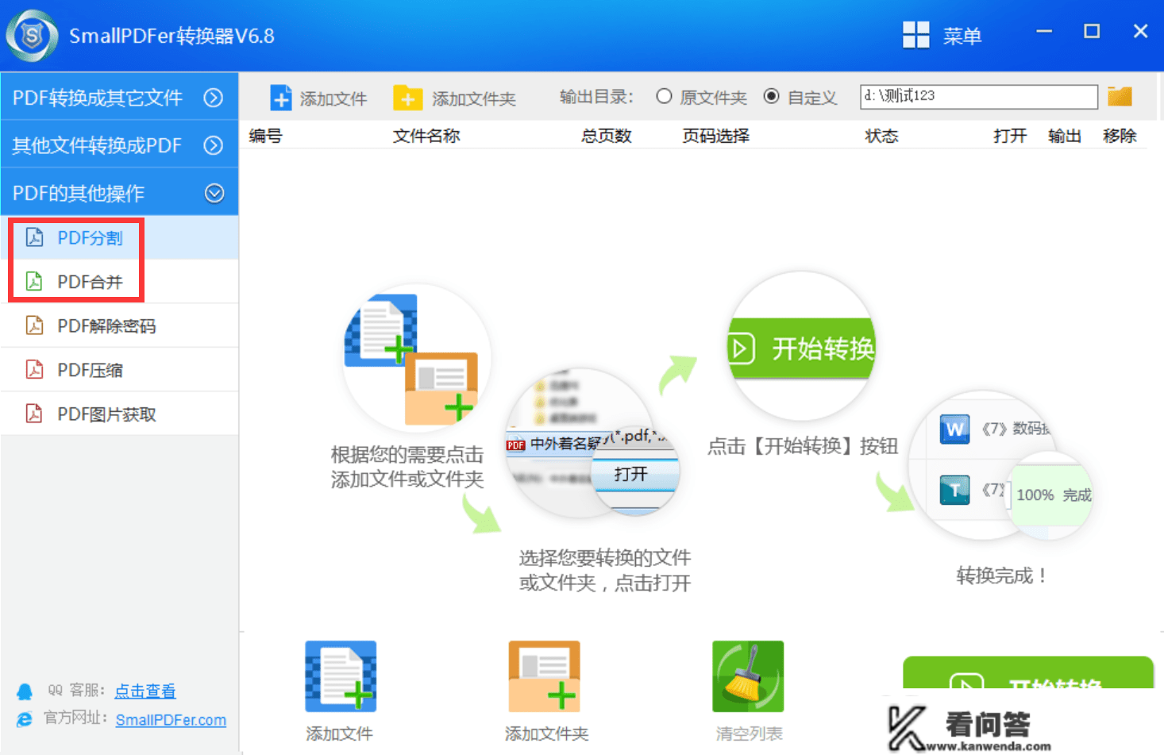Image resolution: width=1164 pixels, height=755 pixels.
Task: Click the add-file illustration in guide
Action: click(416, 359)
